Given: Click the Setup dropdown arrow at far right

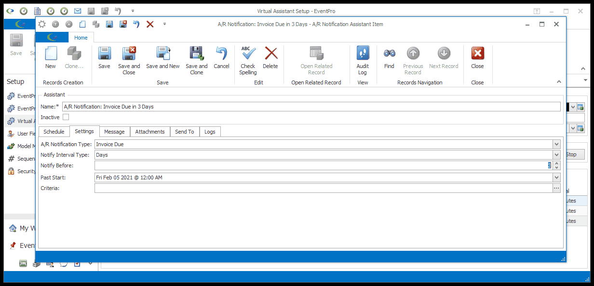Looking at the screenshot, I should (x=585, y=80).
